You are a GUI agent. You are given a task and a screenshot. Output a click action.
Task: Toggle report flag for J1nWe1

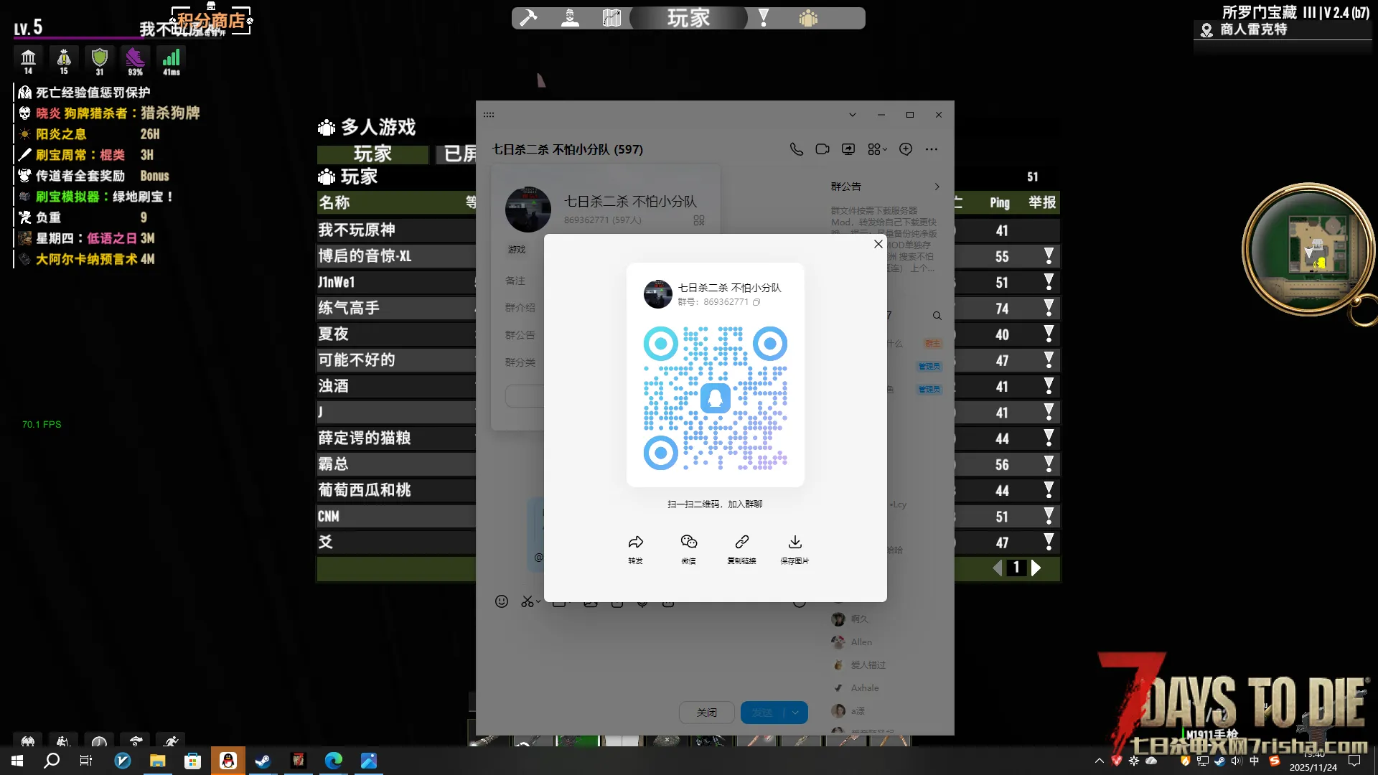pos(1049,282)
